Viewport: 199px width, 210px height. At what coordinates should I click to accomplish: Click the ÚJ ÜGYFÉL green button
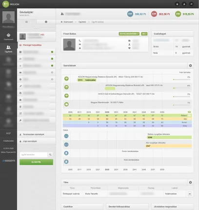[x=36, y=162]
